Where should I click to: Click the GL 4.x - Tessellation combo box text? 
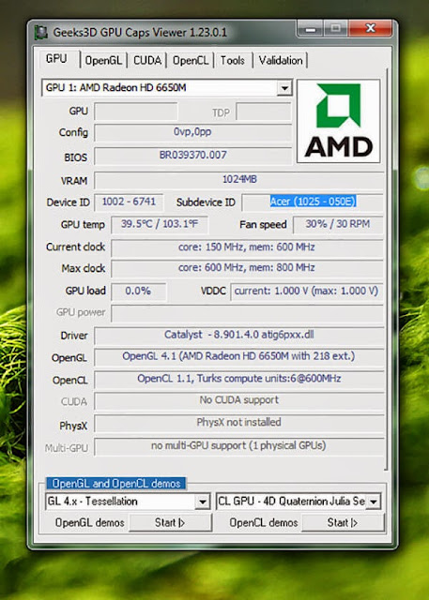(x=92, y=502)
